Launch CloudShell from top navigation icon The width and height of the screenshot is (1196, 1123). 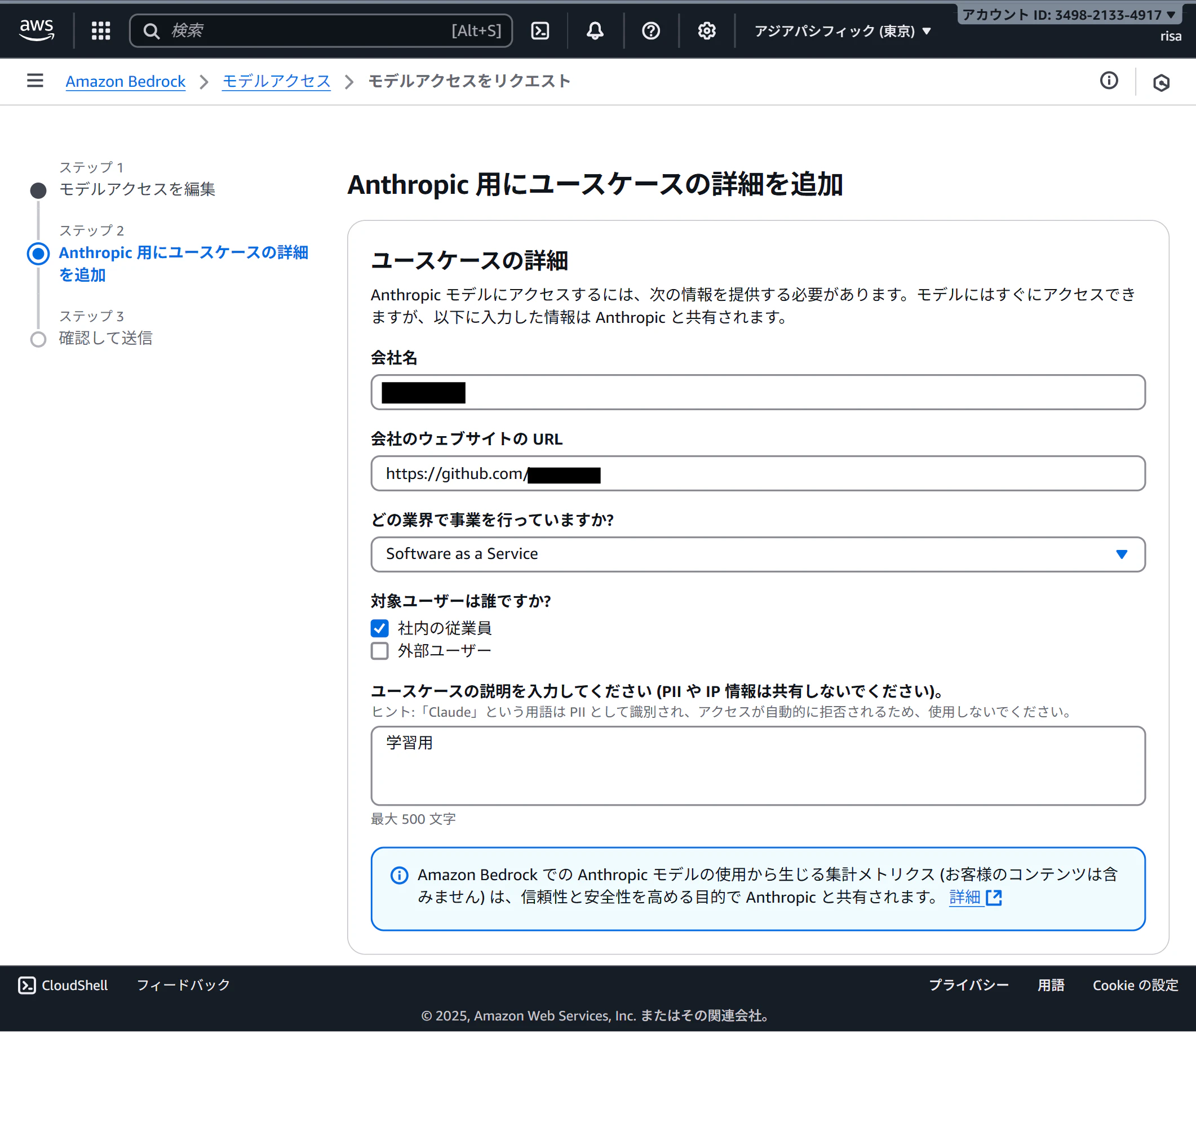pyautogui.click(x=541, y=30)
